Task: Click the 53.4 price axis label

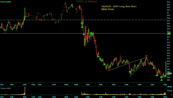Action: tap(168, 2)
